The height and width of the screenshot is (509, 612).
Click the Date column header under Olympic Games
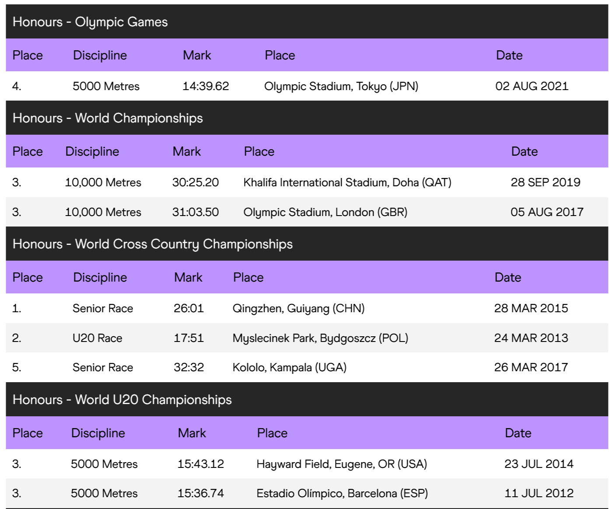pos(509,55)
